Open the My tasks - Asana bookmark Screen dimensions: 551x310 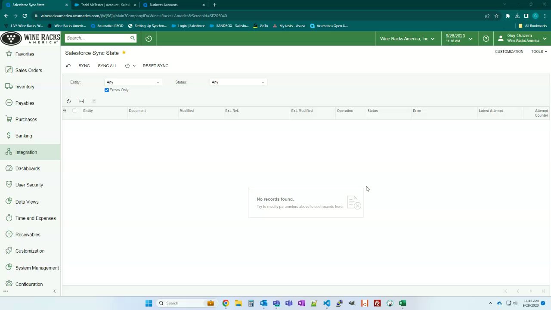click(x=289, y=26)
